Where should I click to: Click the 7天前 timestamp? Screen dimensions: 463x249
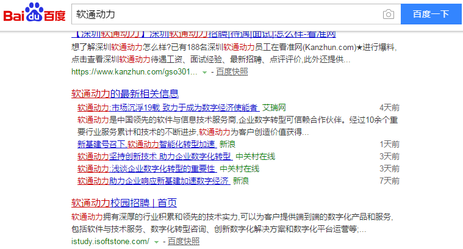389,181
